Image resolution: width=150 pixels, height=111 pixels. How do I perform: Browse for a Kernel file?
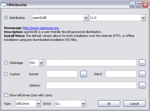pyautogui.click(x=84, y=74)
